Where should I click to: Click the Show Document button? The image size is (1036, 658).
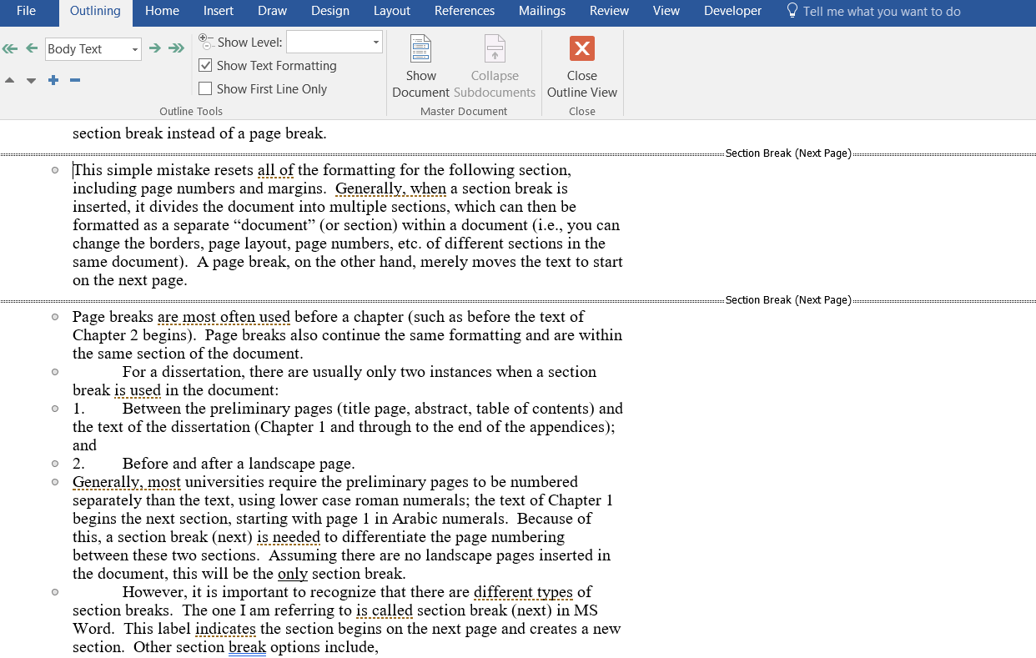click(420, 67)
